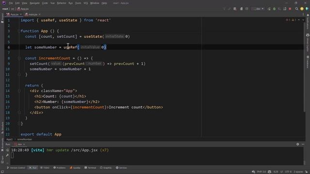
Task: Open the TODO tool window
Action: [x=45, y=168]
